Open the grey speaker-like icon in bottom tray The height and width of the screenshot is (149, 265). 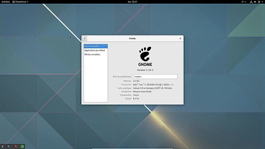coord(9,147)
